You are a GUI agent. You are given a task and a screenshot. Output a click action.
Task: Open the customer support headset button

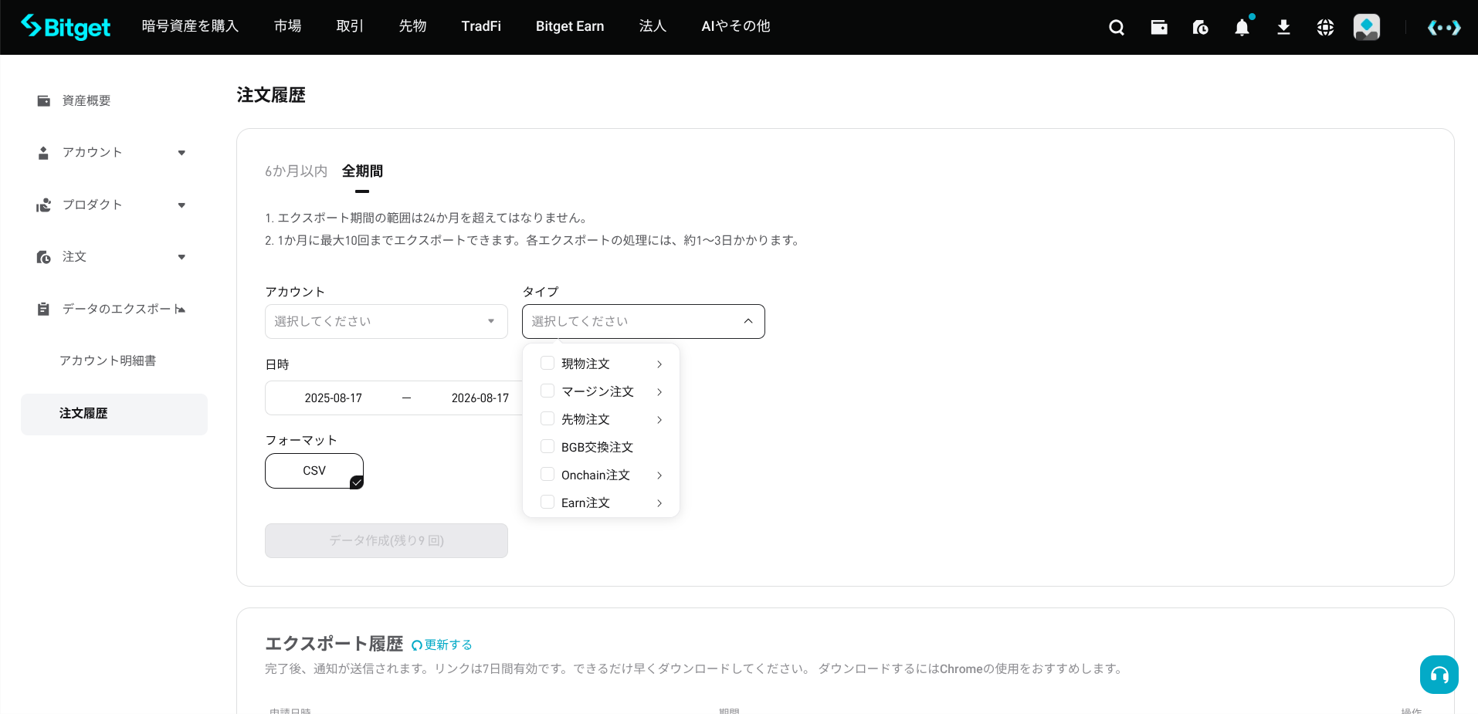point(1439,675)
